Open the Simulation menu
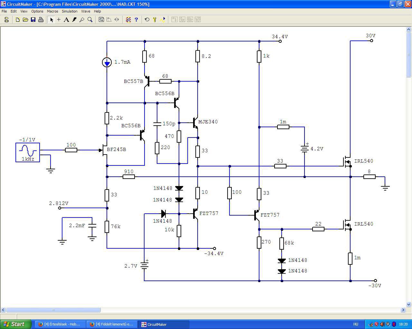Screen dimensions: 412x329 click(70, 11)
